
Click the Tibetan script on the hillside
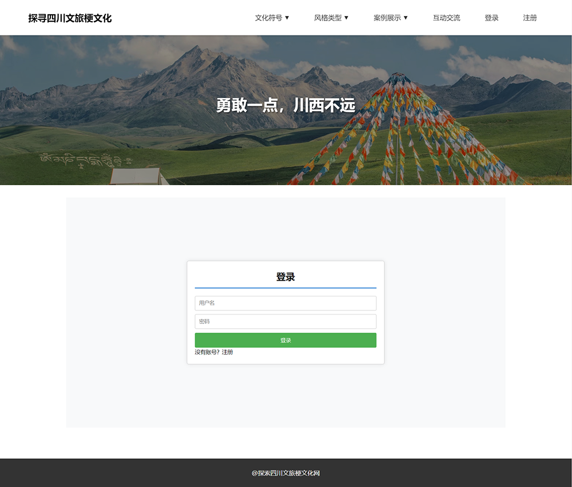coord(86,158)
